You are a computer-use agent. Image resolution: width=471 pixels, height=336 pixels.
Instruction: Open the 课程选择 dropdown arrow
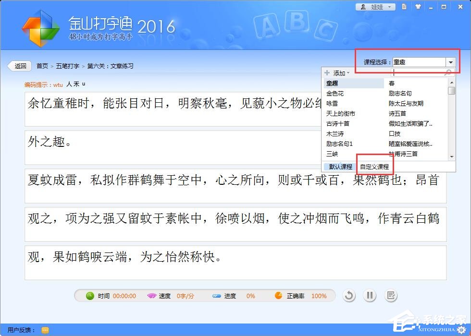[x=450, y=61]
